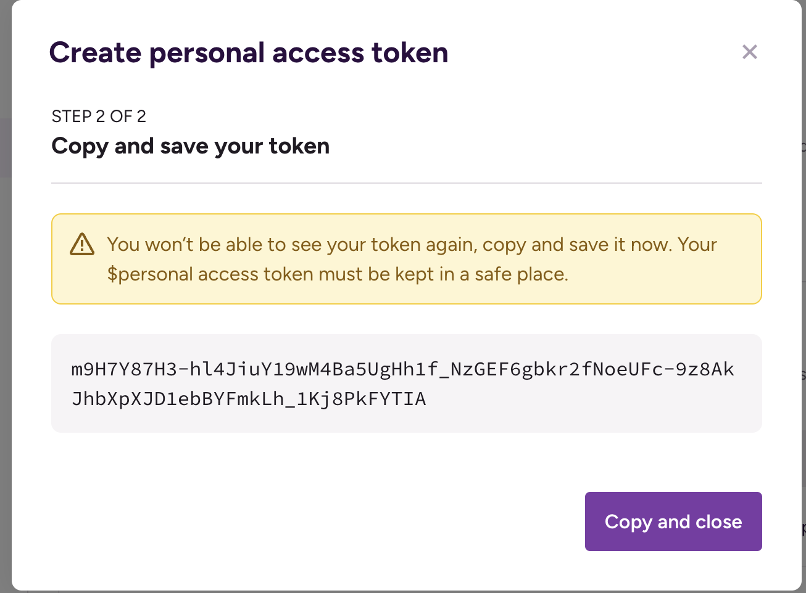The image size is (806, 593).
Task: Click the generated token text box
Action: pos(406,383)
